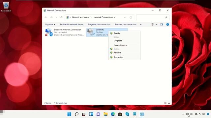This screenshot has width=211, height=118.
Task: Click the '2 items' status text
Action: [47, 103]
